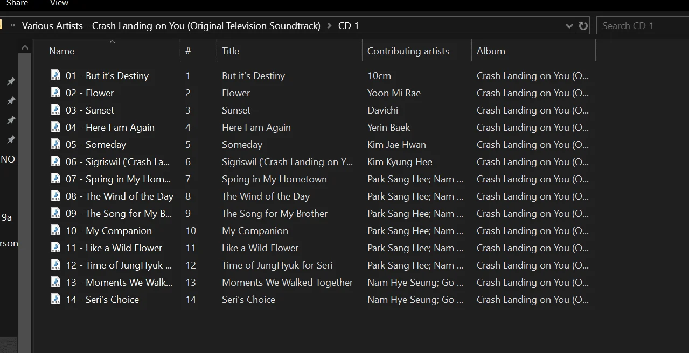Click the audio file icon for 01 - But it's Destiny

(55, 75)
